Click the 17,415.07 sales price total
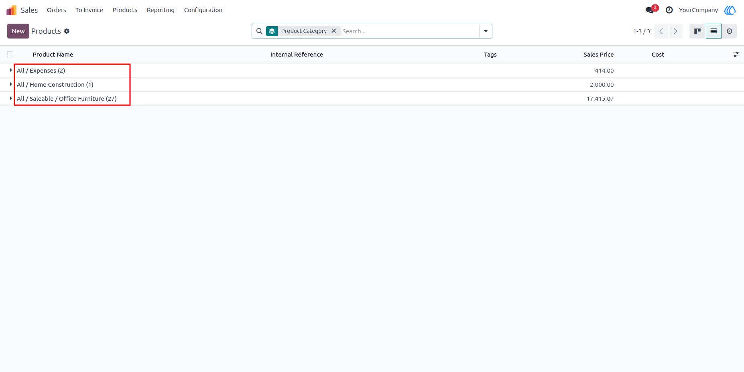The height and width of the screenshot is (372, 744). [x=600, y=99]
